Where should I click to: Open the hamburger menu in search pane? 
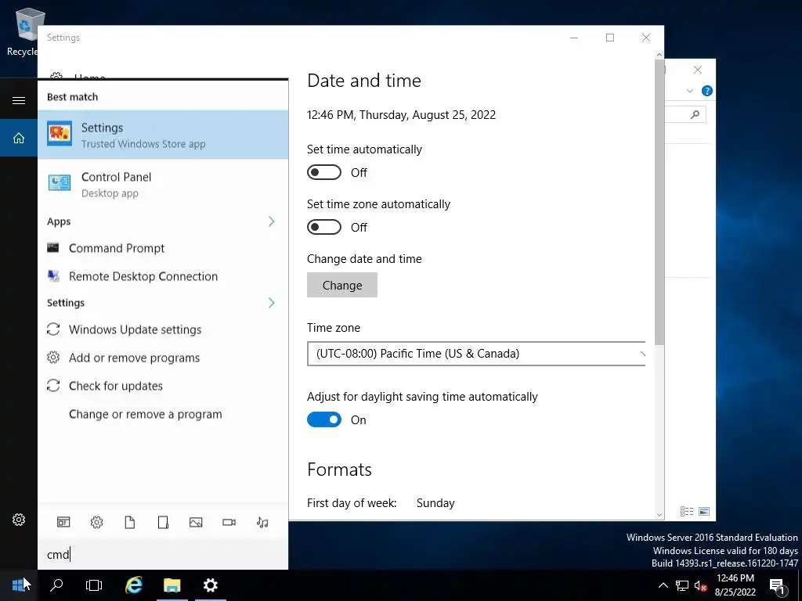coord(19,100)
